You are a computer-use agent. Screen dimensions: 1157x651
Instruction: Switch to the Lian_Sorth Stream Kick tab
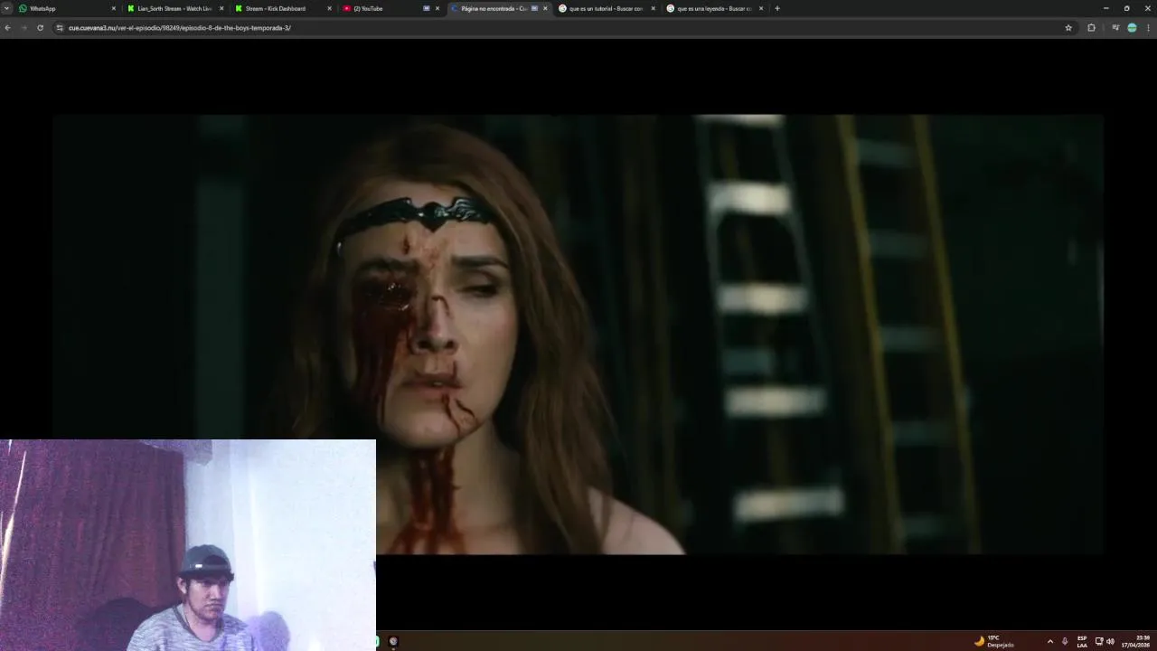point(174,8)
